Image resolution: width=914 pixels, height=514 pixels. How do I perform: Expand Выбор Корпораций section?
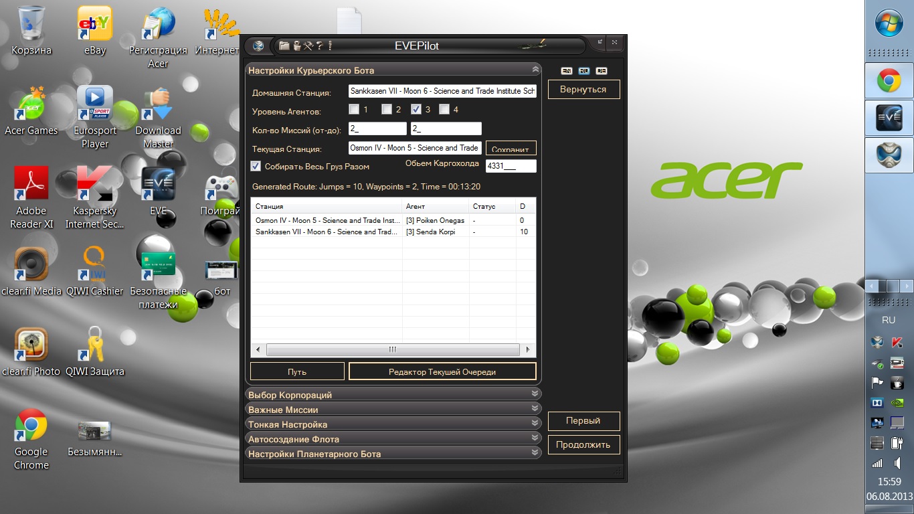(x=393, y=394)
